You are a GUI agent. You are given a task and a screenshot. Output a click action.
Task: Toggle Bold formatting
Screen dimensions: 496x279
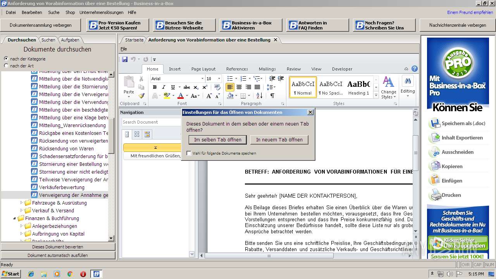(x=155, y=87)
